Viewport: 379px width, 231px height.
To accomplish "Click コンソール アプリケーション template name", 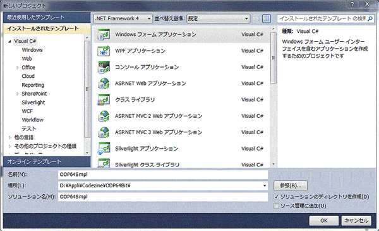I will point(147,67).
